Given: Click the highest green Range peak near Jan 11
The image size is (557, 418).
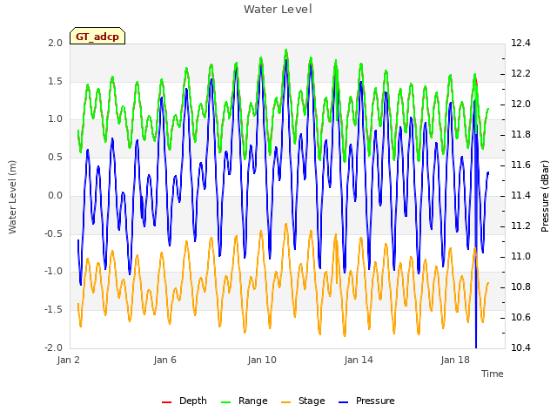Looking at the screenshot, I should [x=286, y=52].
